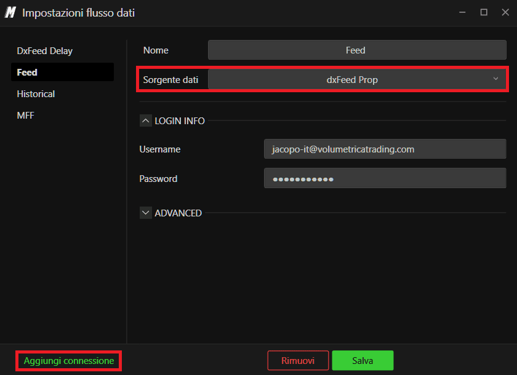Close the Impostazioni flusso dati window
Screen dimensions: 517x375
coord(505,12)
